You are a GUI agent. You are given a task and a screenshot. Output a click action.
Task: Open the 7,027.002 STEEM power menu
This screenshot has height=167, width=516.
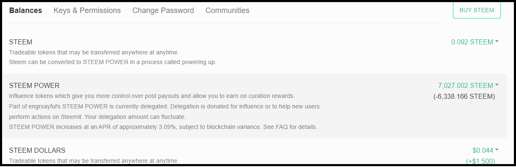(465, 86)
